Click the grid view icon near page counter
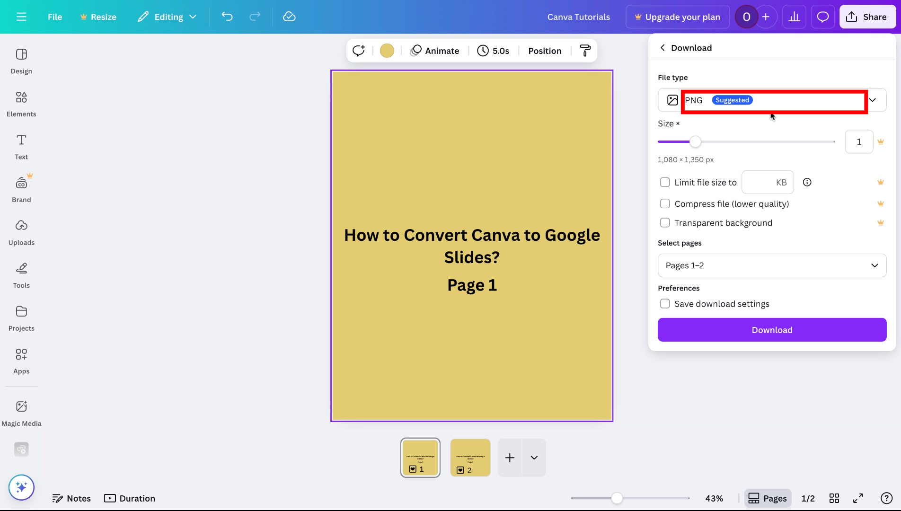The image size is (901, 511). tap(834, 498)
